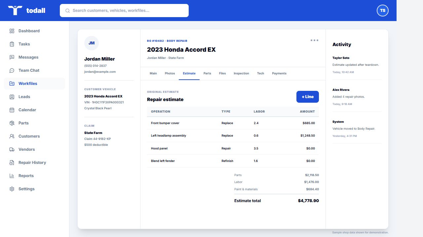
Task: Click the Leads contact icon
Action: [x=12, y=97]
